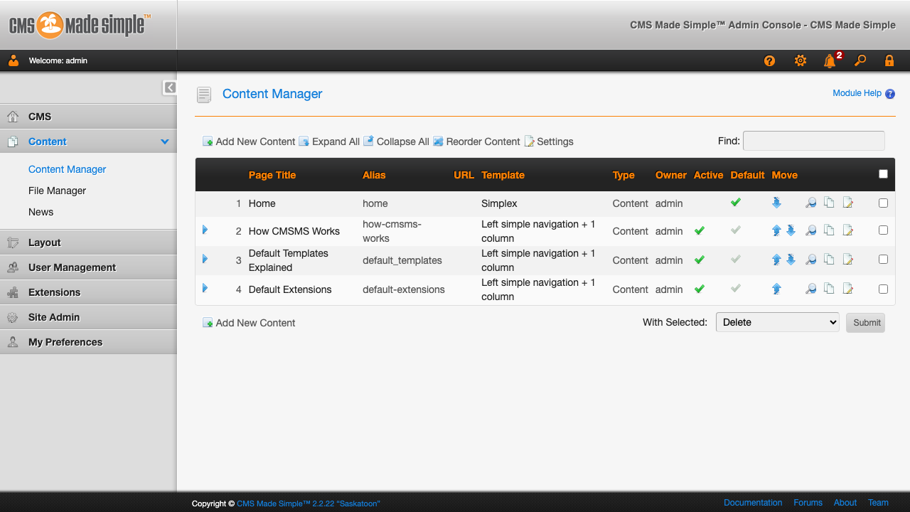Click the edit pencil icon in Home row
Viewport: 910px width, 512px height.
click(x=847, y=203)
